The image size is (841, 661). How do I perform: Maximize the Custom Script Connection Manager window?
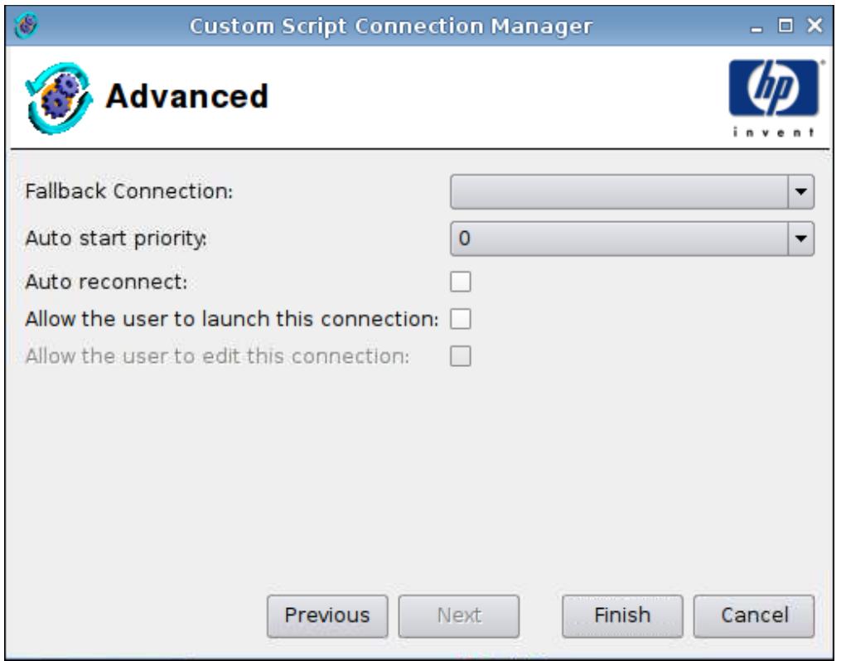pyautogui.click(x=785, y=25)
